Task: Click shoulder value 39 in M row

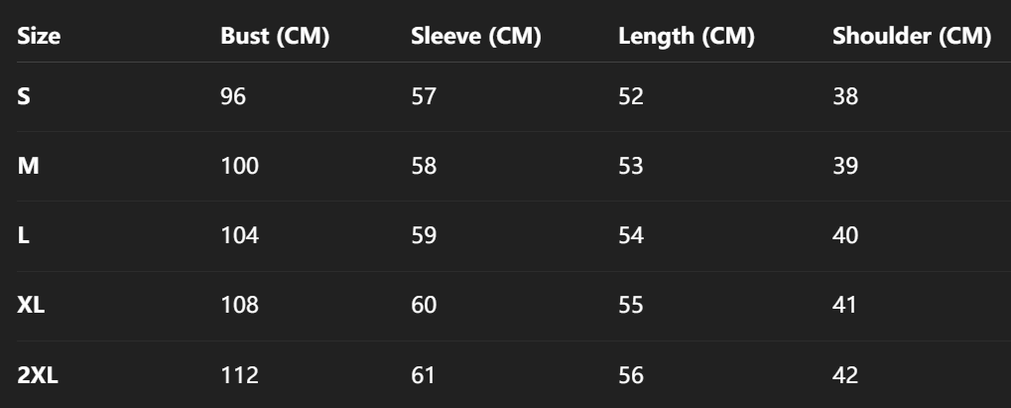Action: (x=845, y=167)
